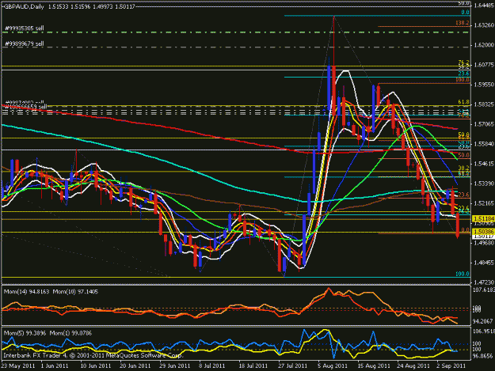Click the 10 Jun 2011 date label
Screen dimensions: 495x371
click(96, 366)
